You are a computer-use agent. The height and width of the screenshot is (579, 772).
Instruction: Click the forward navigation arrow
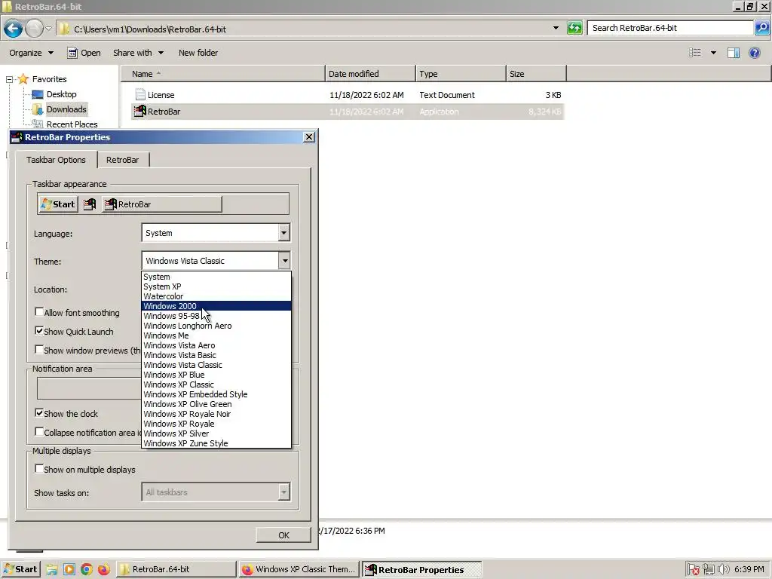click(x=33, y=29)
